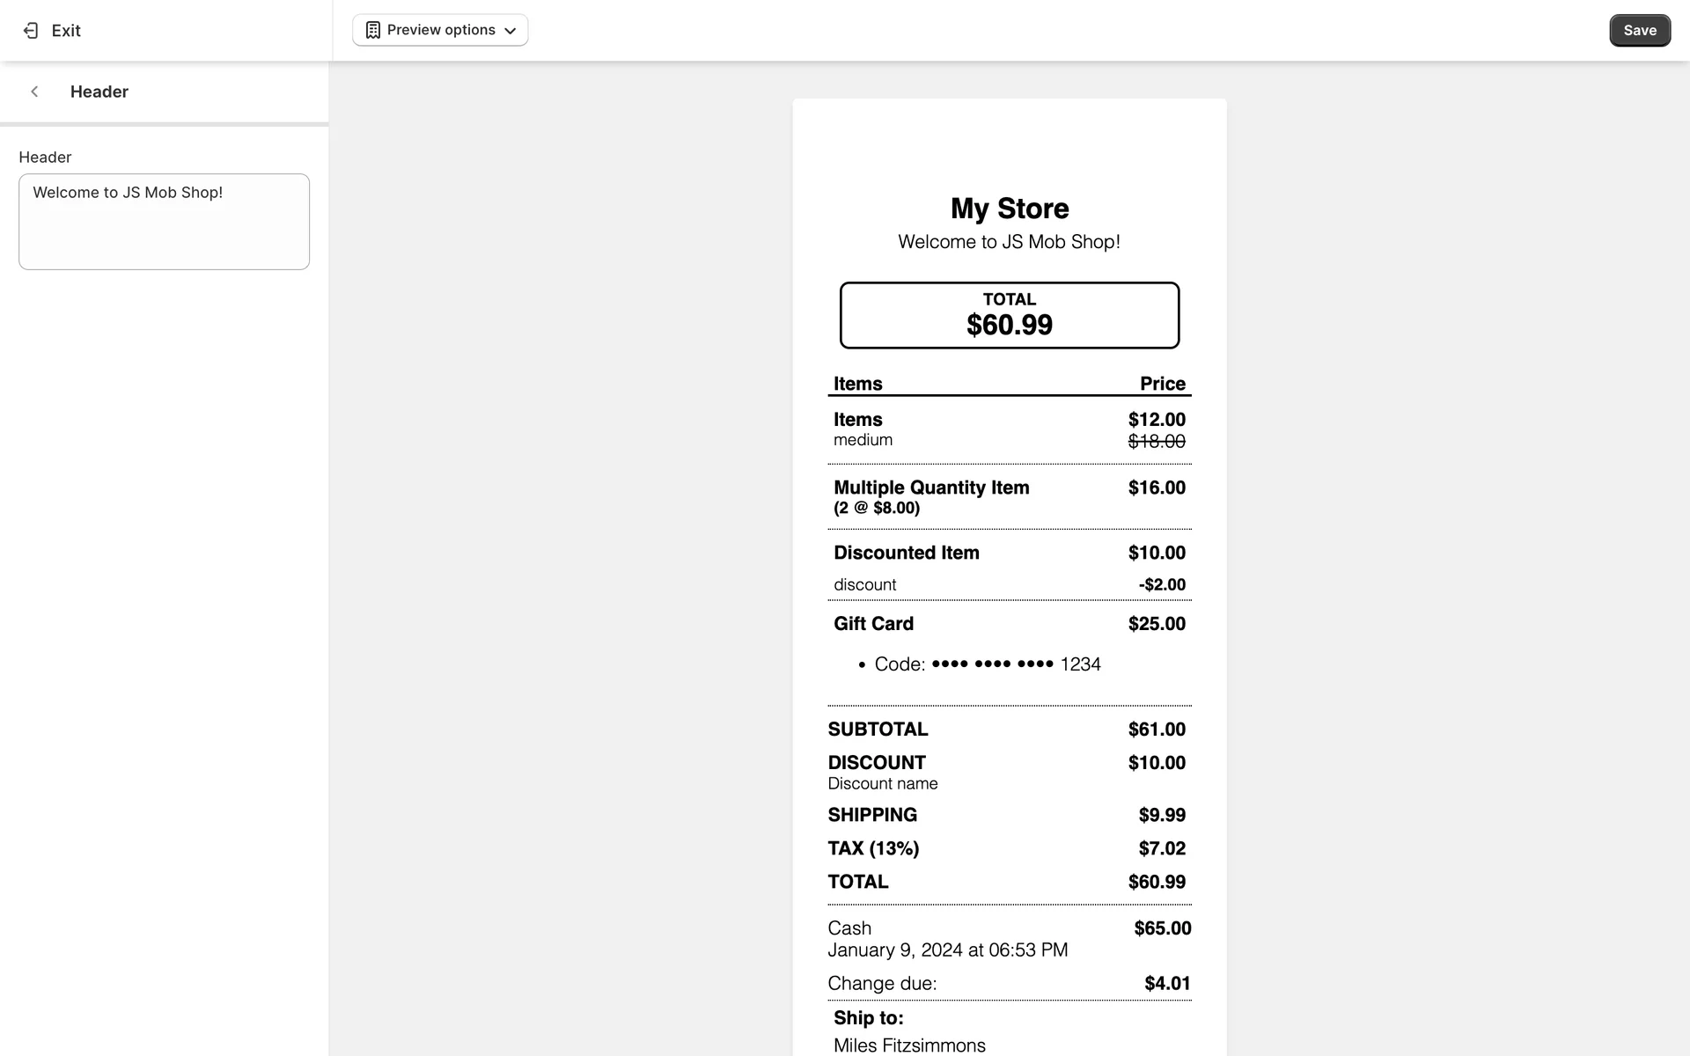Click the struck-through $18.00 price
The height and width of the screenshot is (1056, 1690).
tap(1156, 442)
